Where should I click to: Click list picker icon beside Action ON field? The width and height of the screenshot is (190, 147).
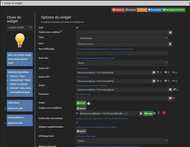(154, 73)
